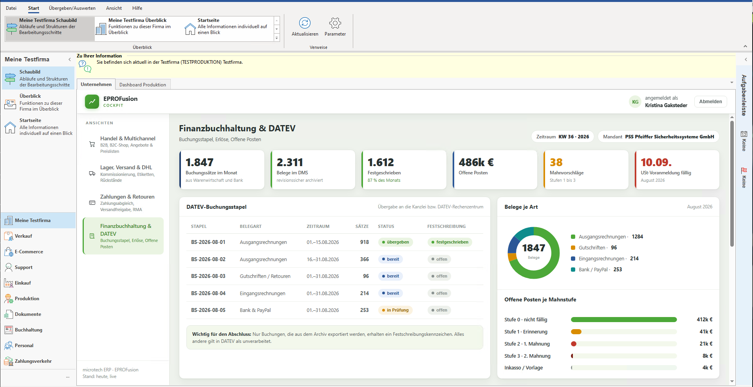Viewport: 753px width, 387px height.
Task: Collapse the ribbon with the chevron
Action: (745, 47)
